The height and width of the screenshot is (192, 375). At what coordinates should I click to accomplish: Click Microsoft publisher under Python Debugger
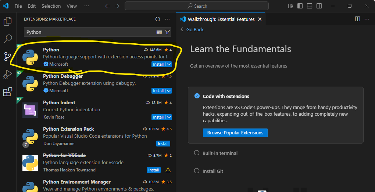point(58,91)
